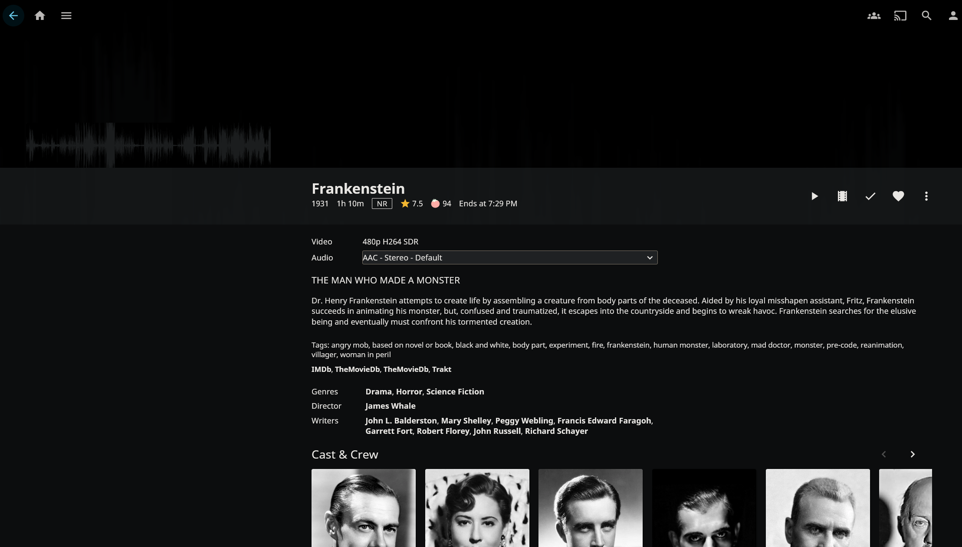Open director James Whale's page

391,406
